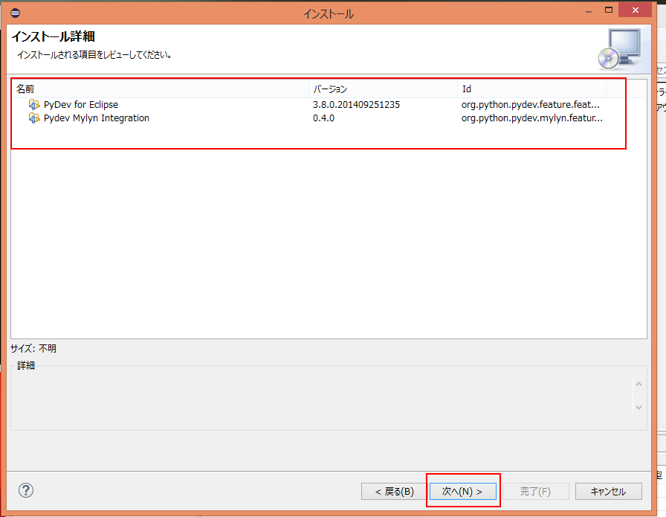
Task: Select the PyDev for Eclipse row
Action: click(x=329, y=105)
